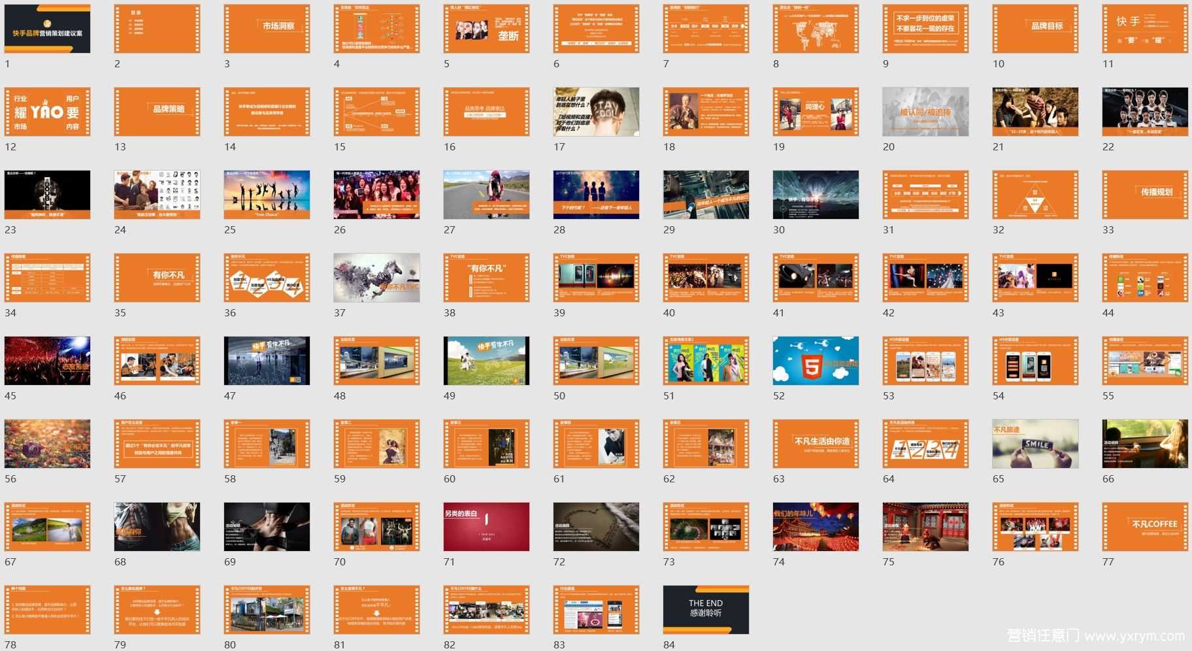The width and height of the screenshot is (1192, 651).
Task: Open slide 10 '品牌目标' thumbnail
Action: pos(1035,29)
